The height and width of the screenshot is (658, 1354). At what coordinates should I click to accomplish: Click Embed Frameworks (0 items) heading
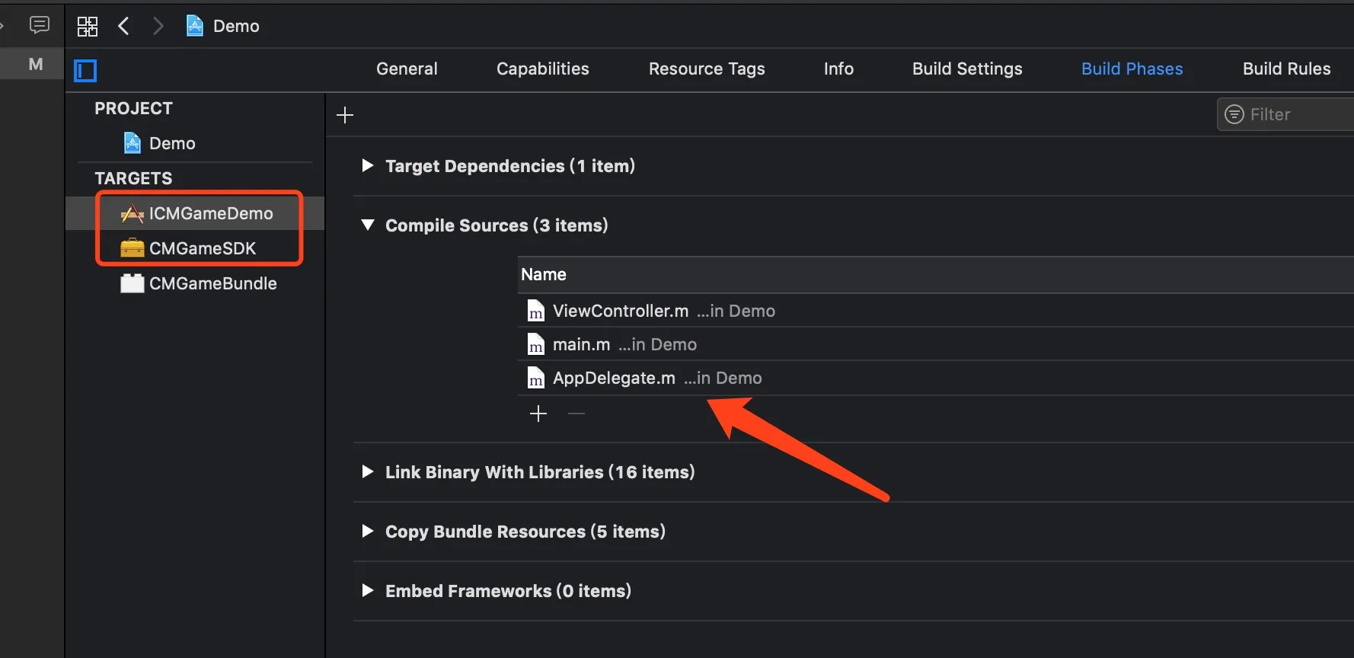pyautogui.click(x=508, y=591)
